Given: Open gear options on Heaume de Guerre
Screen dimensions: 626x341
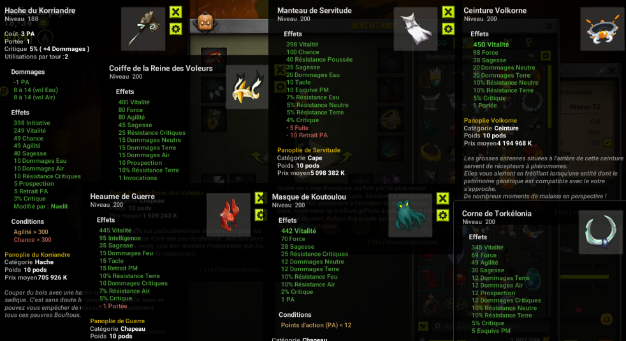Looking at the screenshot, I should tap(260, 215).
